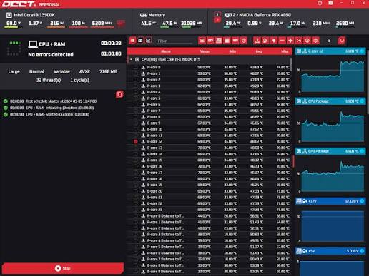Click the clear monitoring funnel icon
Screen dimensions: 369x276
329,41
